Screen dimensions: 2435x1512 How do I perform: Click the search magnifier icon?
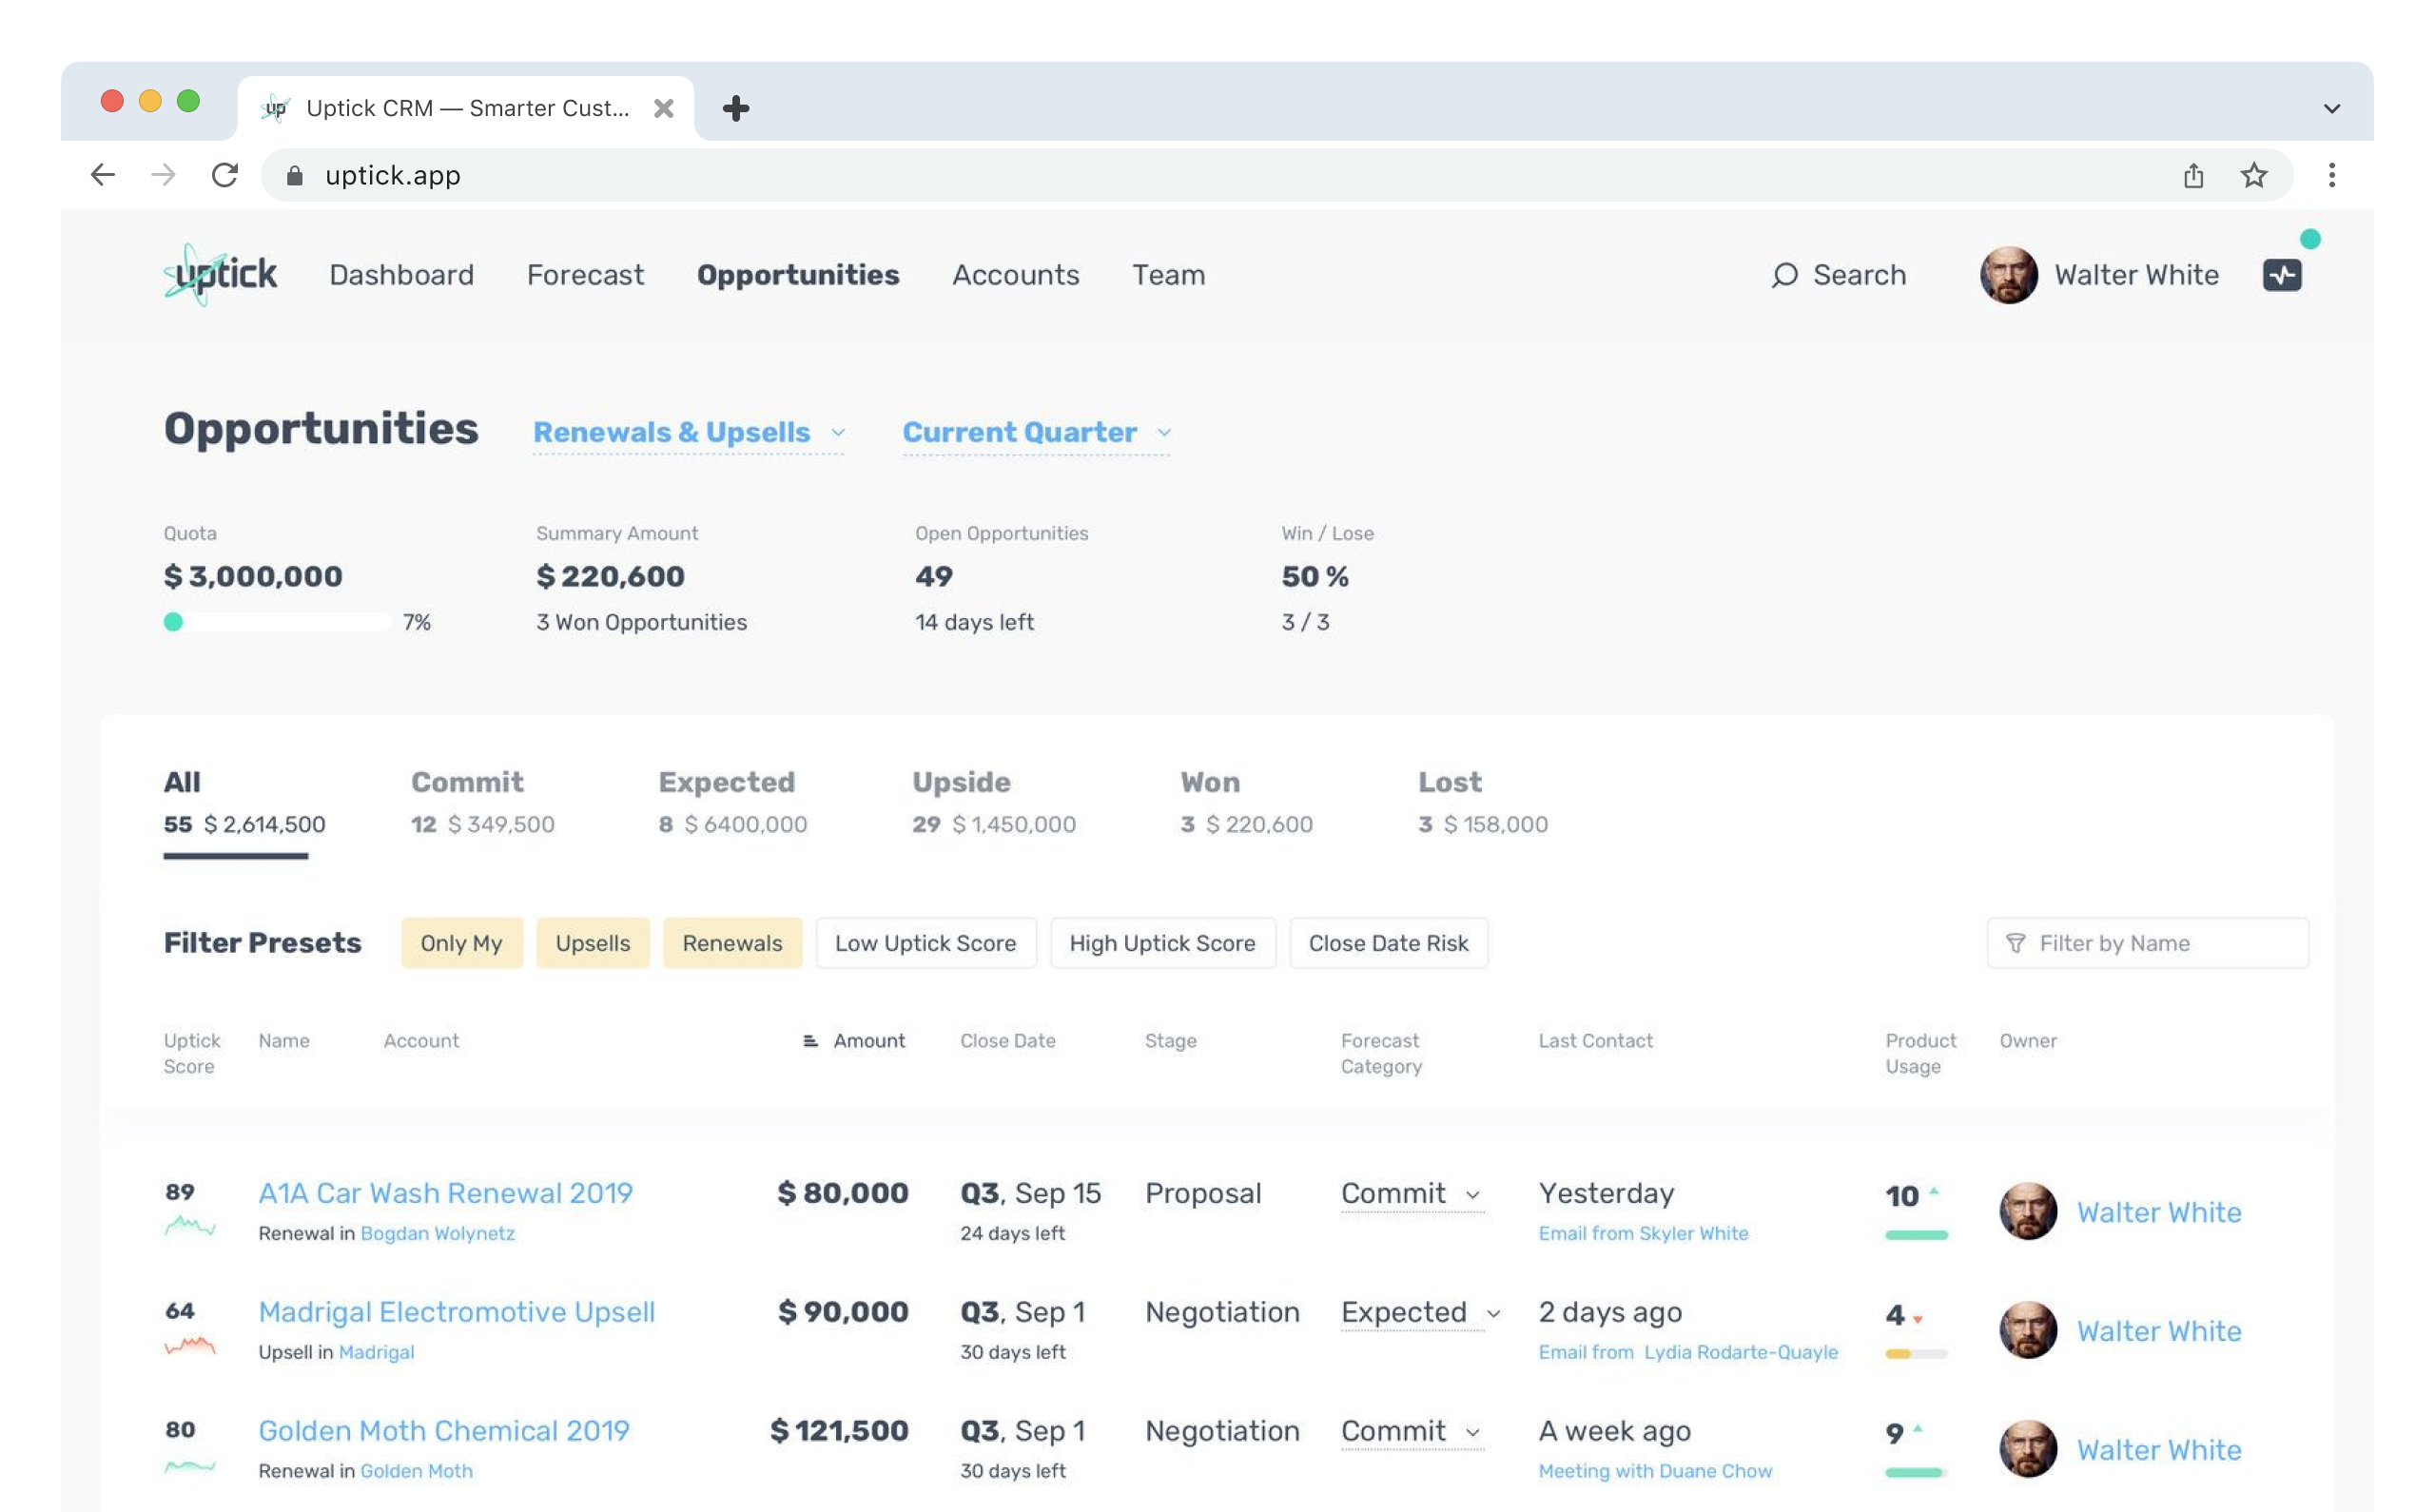(1784, 275)
